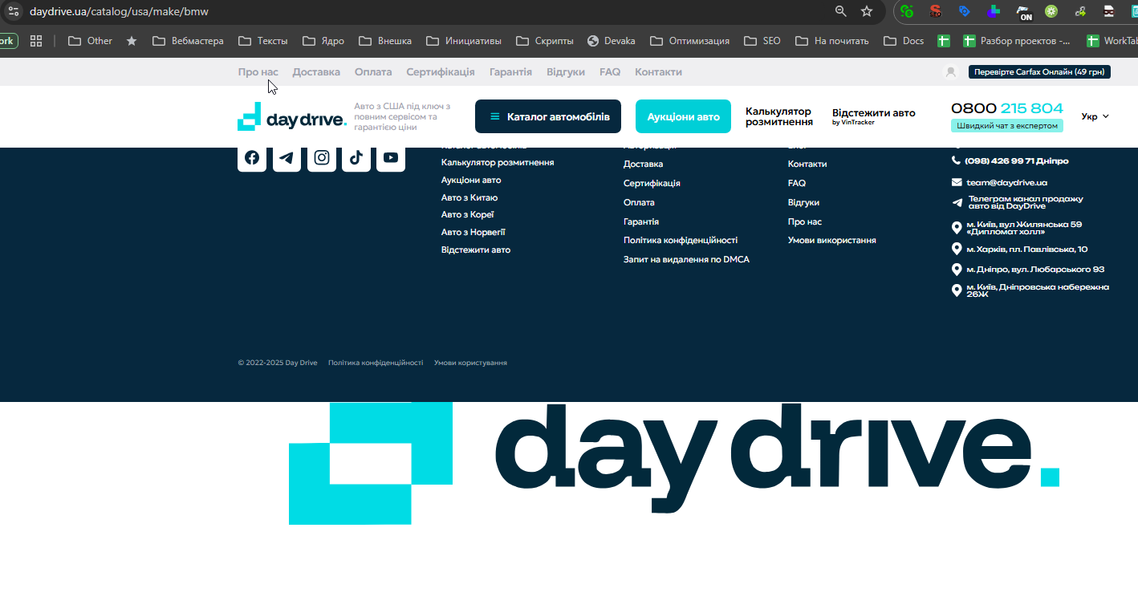Open the Вебмастера bookmarks folder
The width and height of the screenshot is (1138, 613).
pos(188,41)
